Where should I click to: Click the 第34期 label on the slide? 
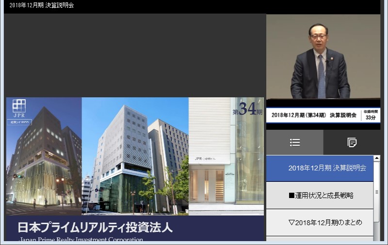(x=247, y=109)
